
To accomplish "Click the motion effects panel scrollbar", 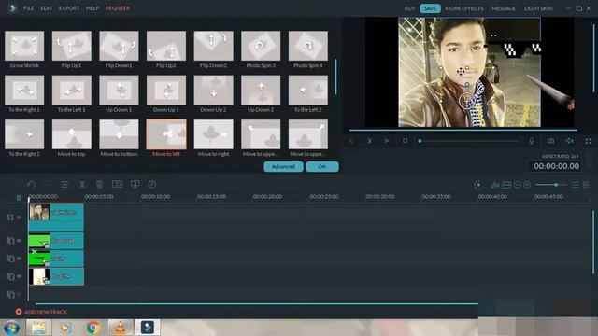I will pyautogui.click(x=335, y=77).
